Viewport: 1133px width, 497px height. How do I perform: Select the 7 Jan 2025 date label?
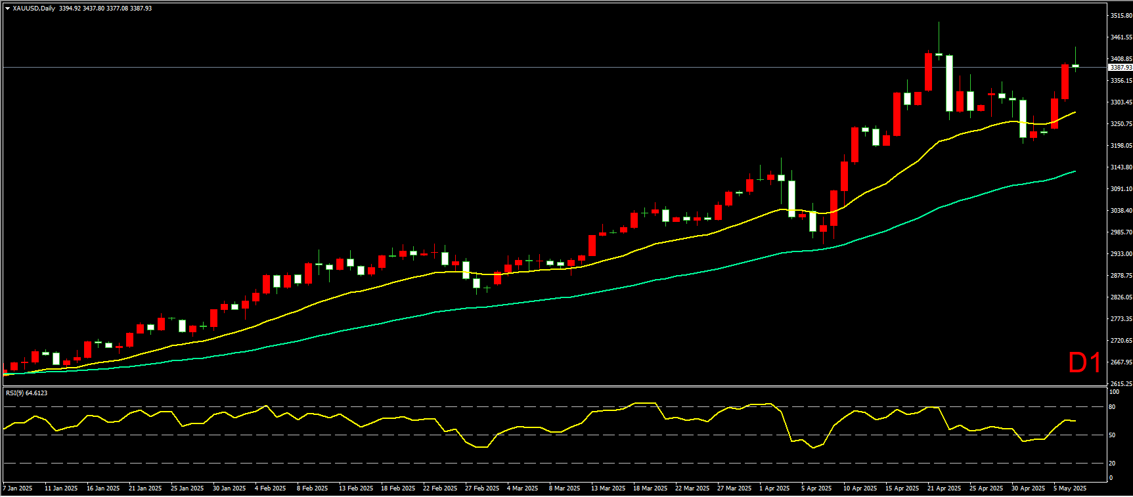pos(18,488)
